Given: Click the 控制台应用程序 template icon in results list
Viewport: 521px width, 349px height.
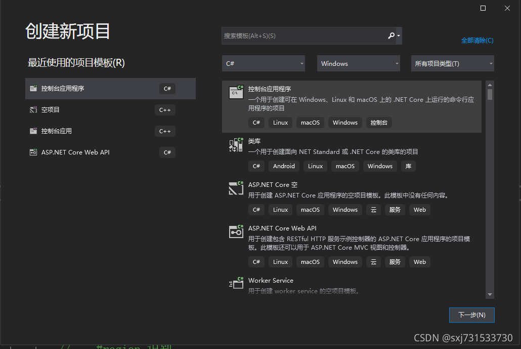Looking at the screenshot, I should tap(236, 92).
